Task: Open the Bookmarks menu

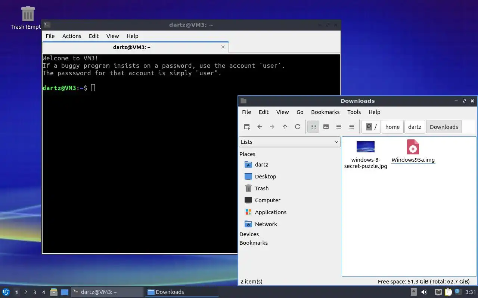Action: [325, 112]
